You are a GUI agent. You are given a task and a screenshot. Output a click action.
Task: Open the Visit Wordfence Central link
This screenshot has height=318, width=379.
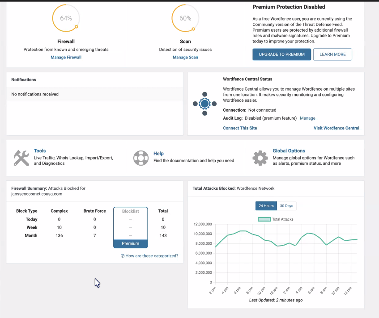point(336,128)
